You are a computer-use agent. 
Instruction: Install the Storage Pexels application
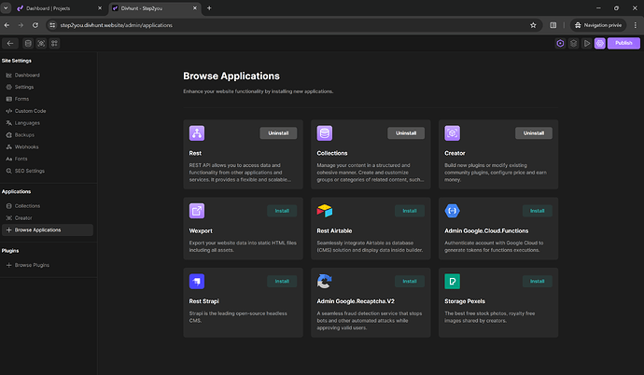pos(538,281)
